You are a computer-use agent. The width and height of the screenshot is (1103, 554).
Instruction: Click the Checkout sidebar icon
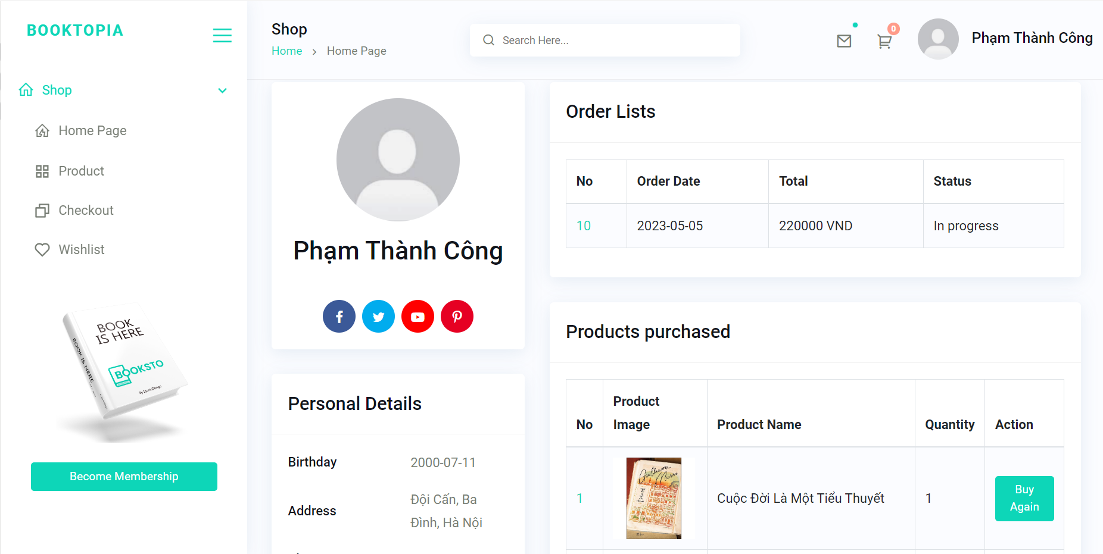tap(42, 210)
